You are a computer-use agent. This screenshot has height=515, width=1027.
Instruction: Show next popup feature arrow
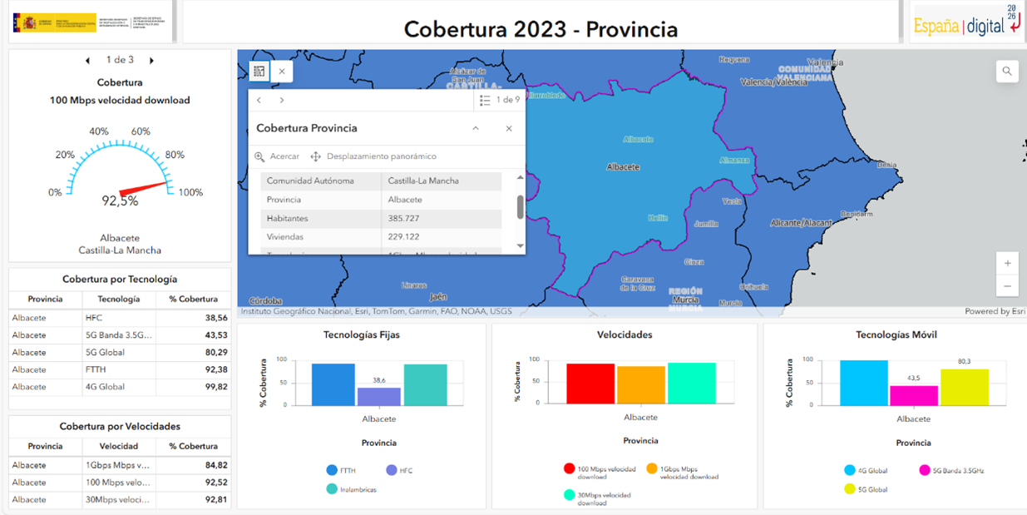[x=282, y=100]
